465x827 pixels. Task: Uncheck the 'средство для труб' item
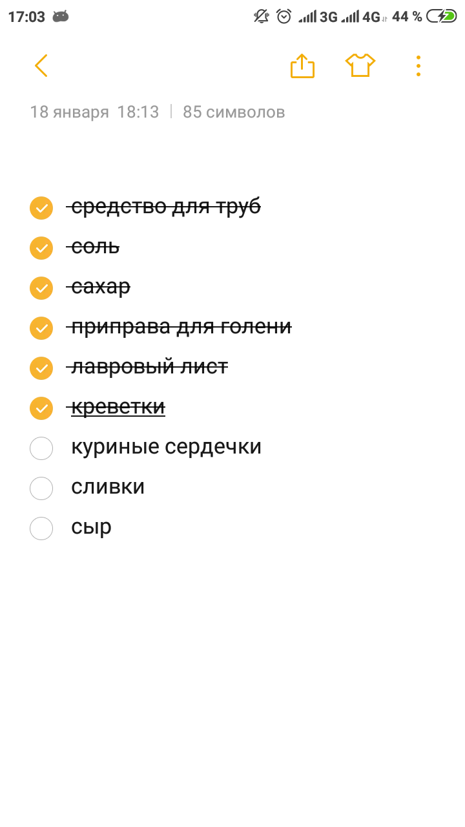pyautogui.click(x=41, y=208)
